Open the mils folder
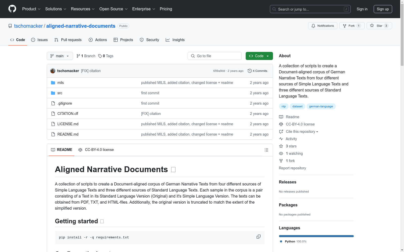 tap(61, 83)
